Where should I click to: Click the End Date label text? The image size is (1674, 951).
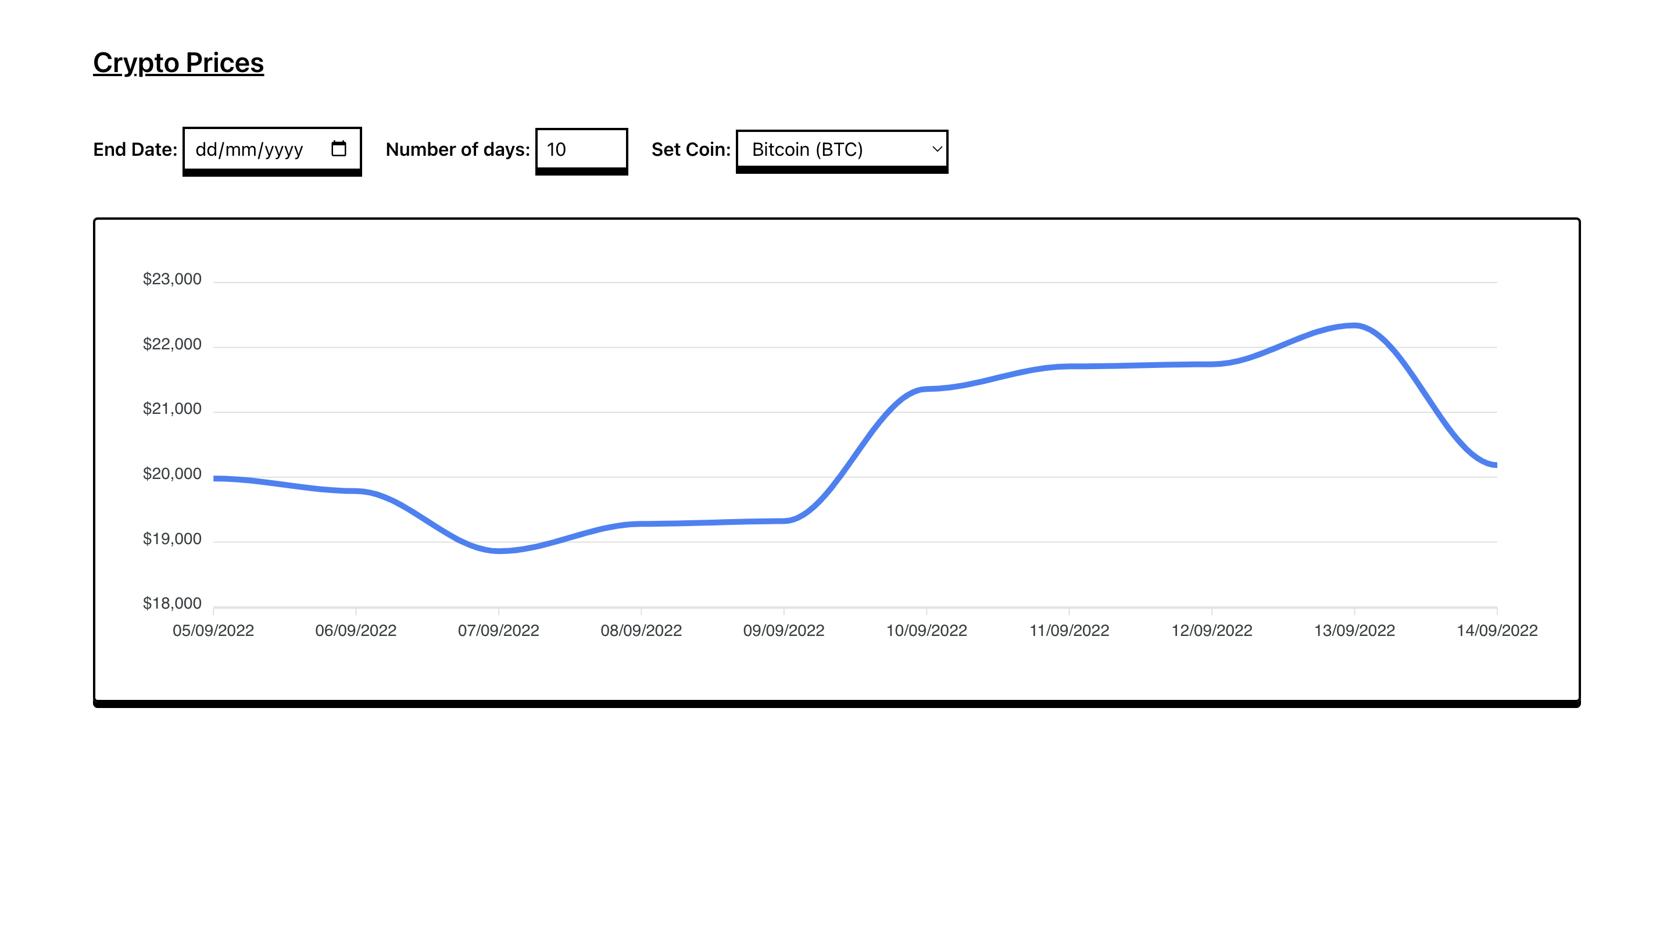136,149
